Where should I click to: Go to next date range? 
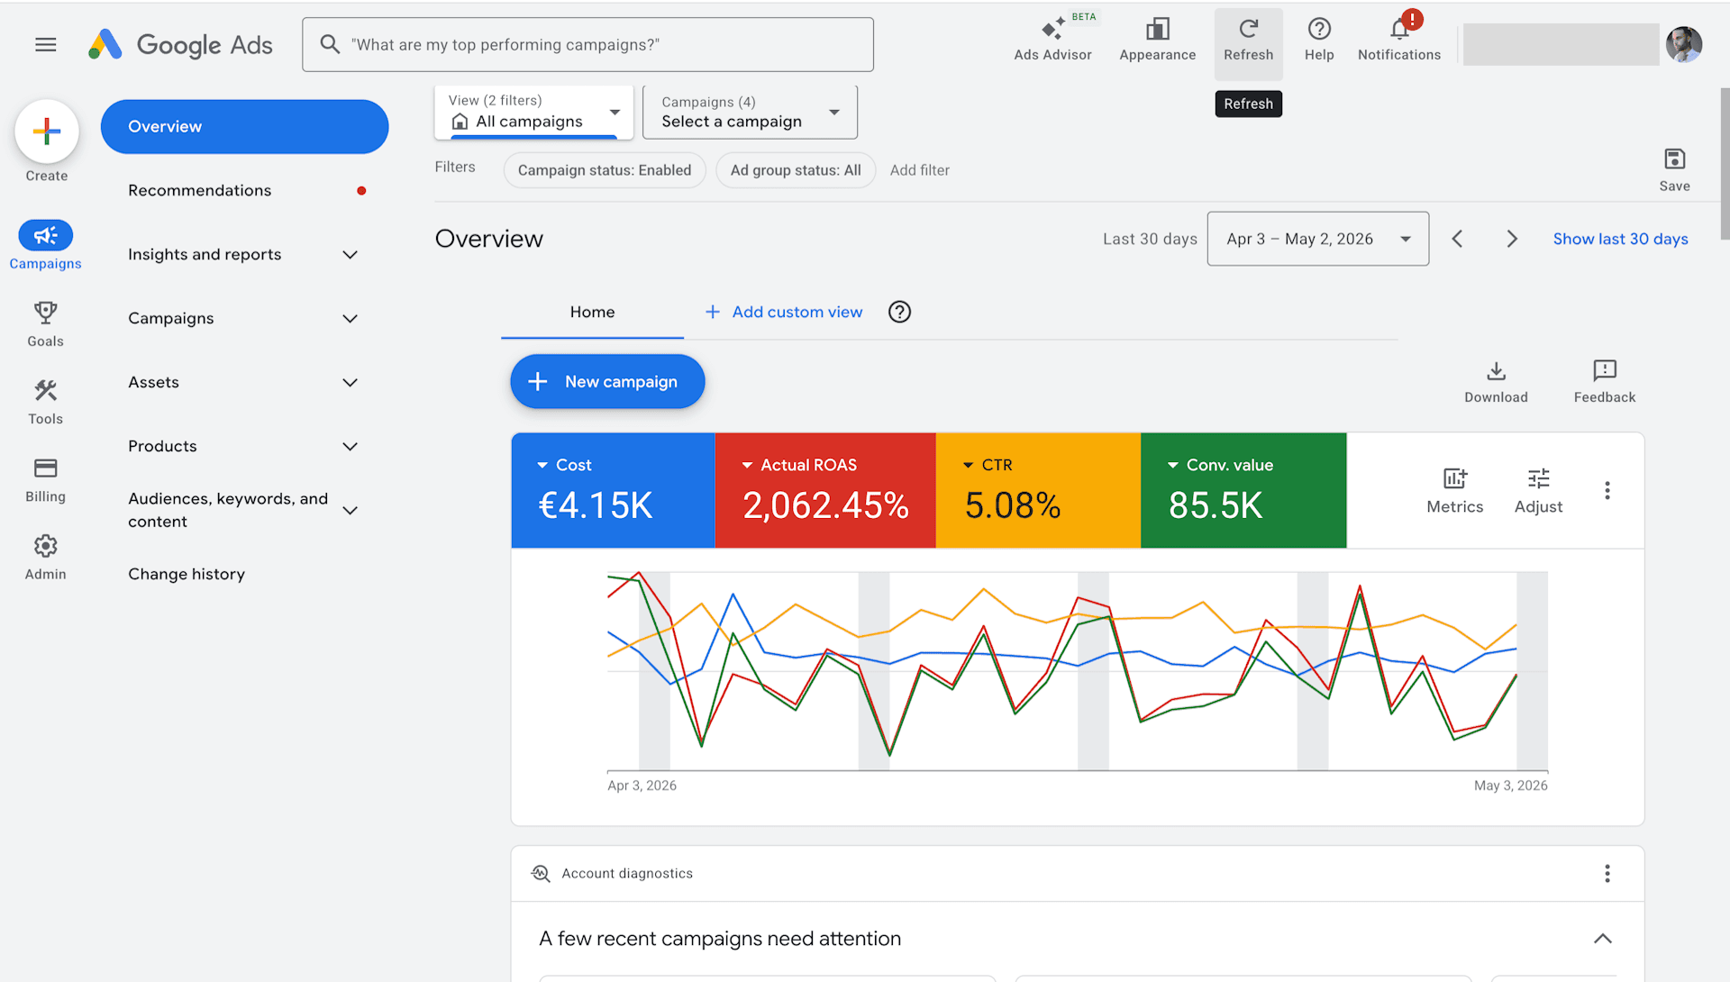(1512, 239)
